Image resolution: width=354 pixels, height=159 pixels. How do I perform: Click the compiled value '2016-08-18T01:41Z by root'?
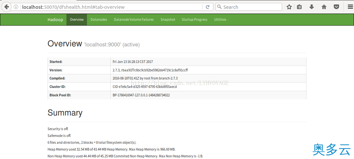pyautogui.click(x=145, y=78)
